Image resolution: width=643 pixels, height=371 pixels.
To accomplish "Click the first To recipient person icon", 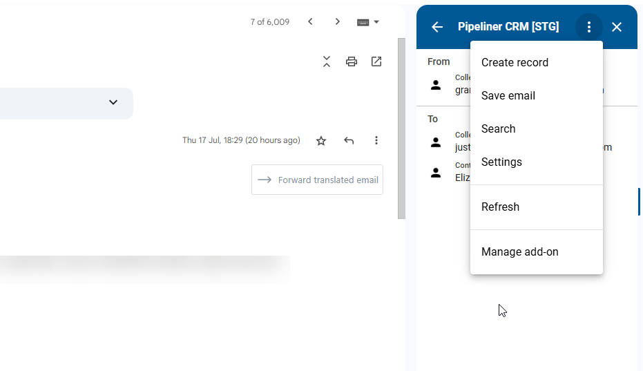I will click(x=436, y=142).
